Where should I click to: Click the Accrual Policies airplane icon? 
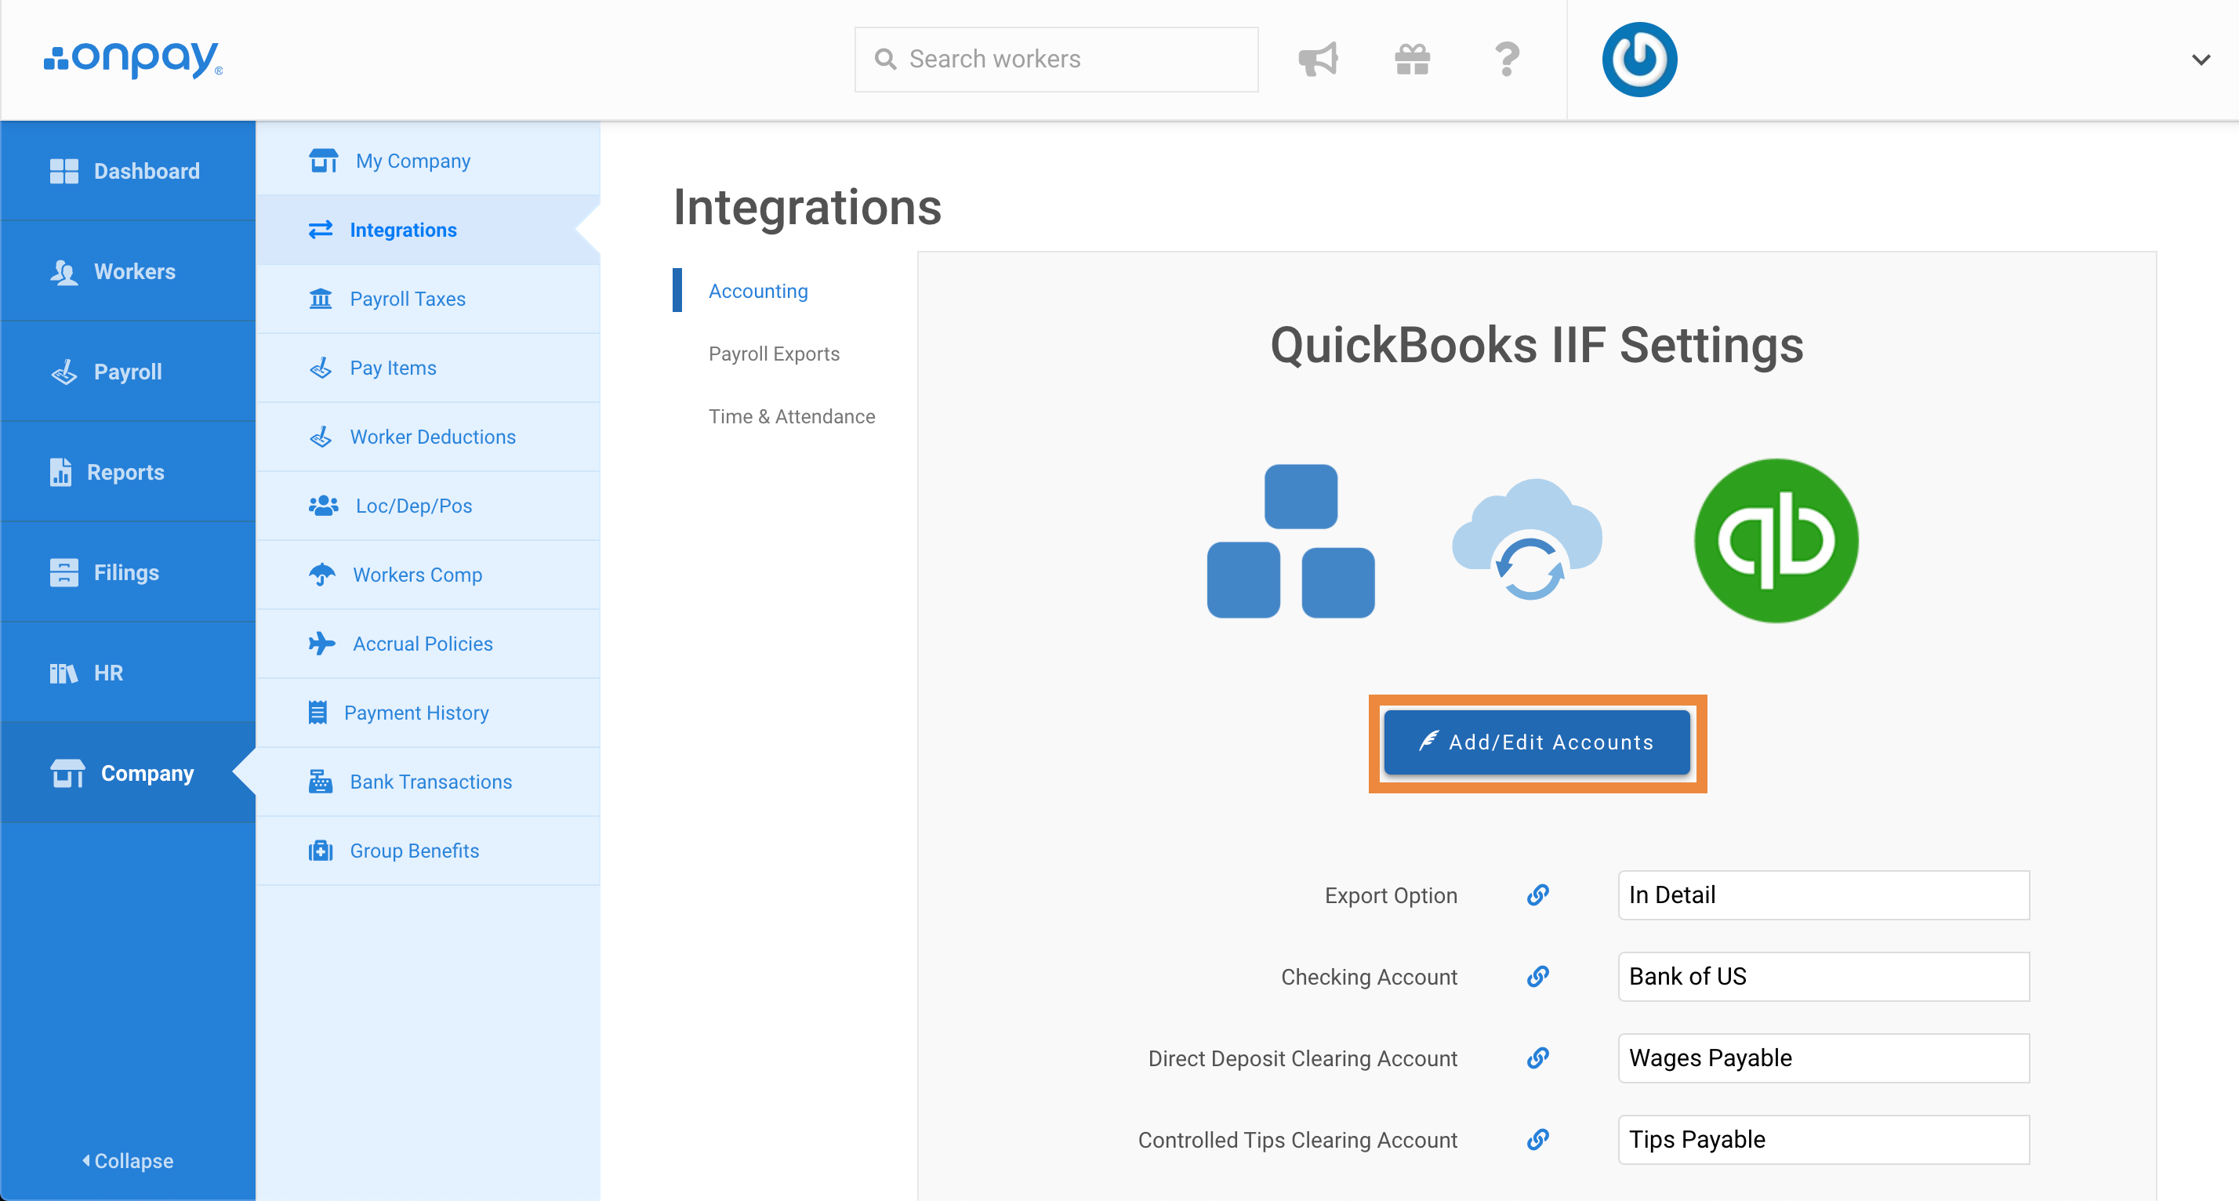tap(321, 643)
